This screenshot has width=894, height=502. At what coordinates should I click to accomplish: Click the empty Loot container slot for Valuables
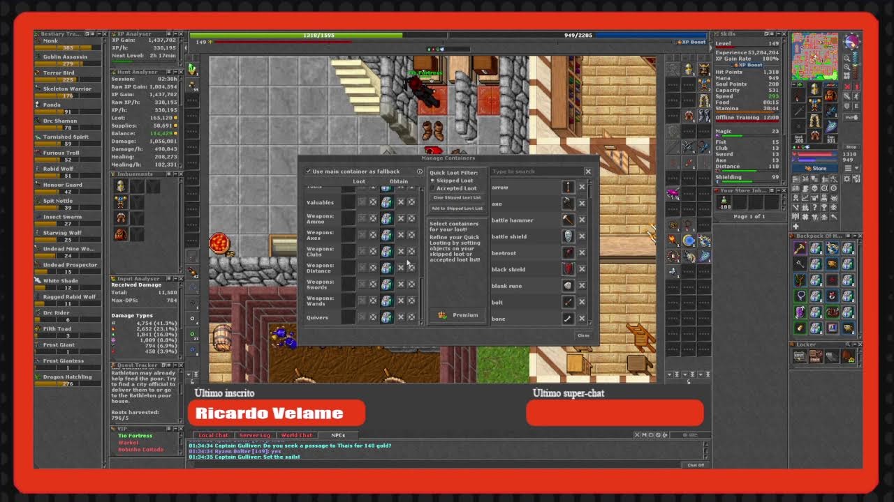click(348, 202)
